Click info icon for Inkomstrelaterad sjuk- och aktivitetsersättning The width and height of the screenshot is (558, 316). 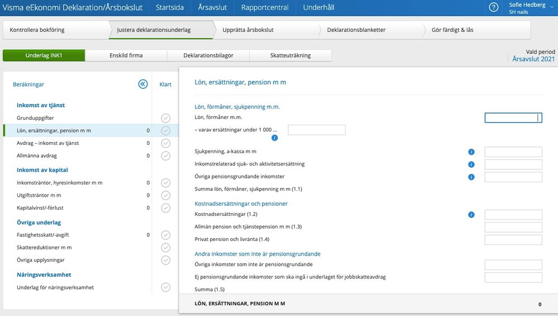pyautogui.click(x=471, y=164)
